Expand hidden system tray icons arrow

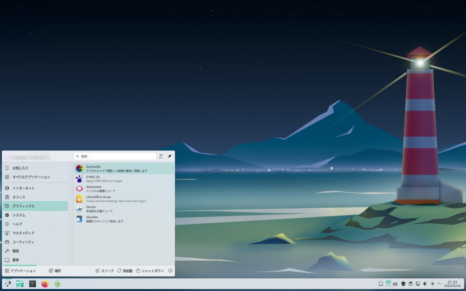(439, 284)
